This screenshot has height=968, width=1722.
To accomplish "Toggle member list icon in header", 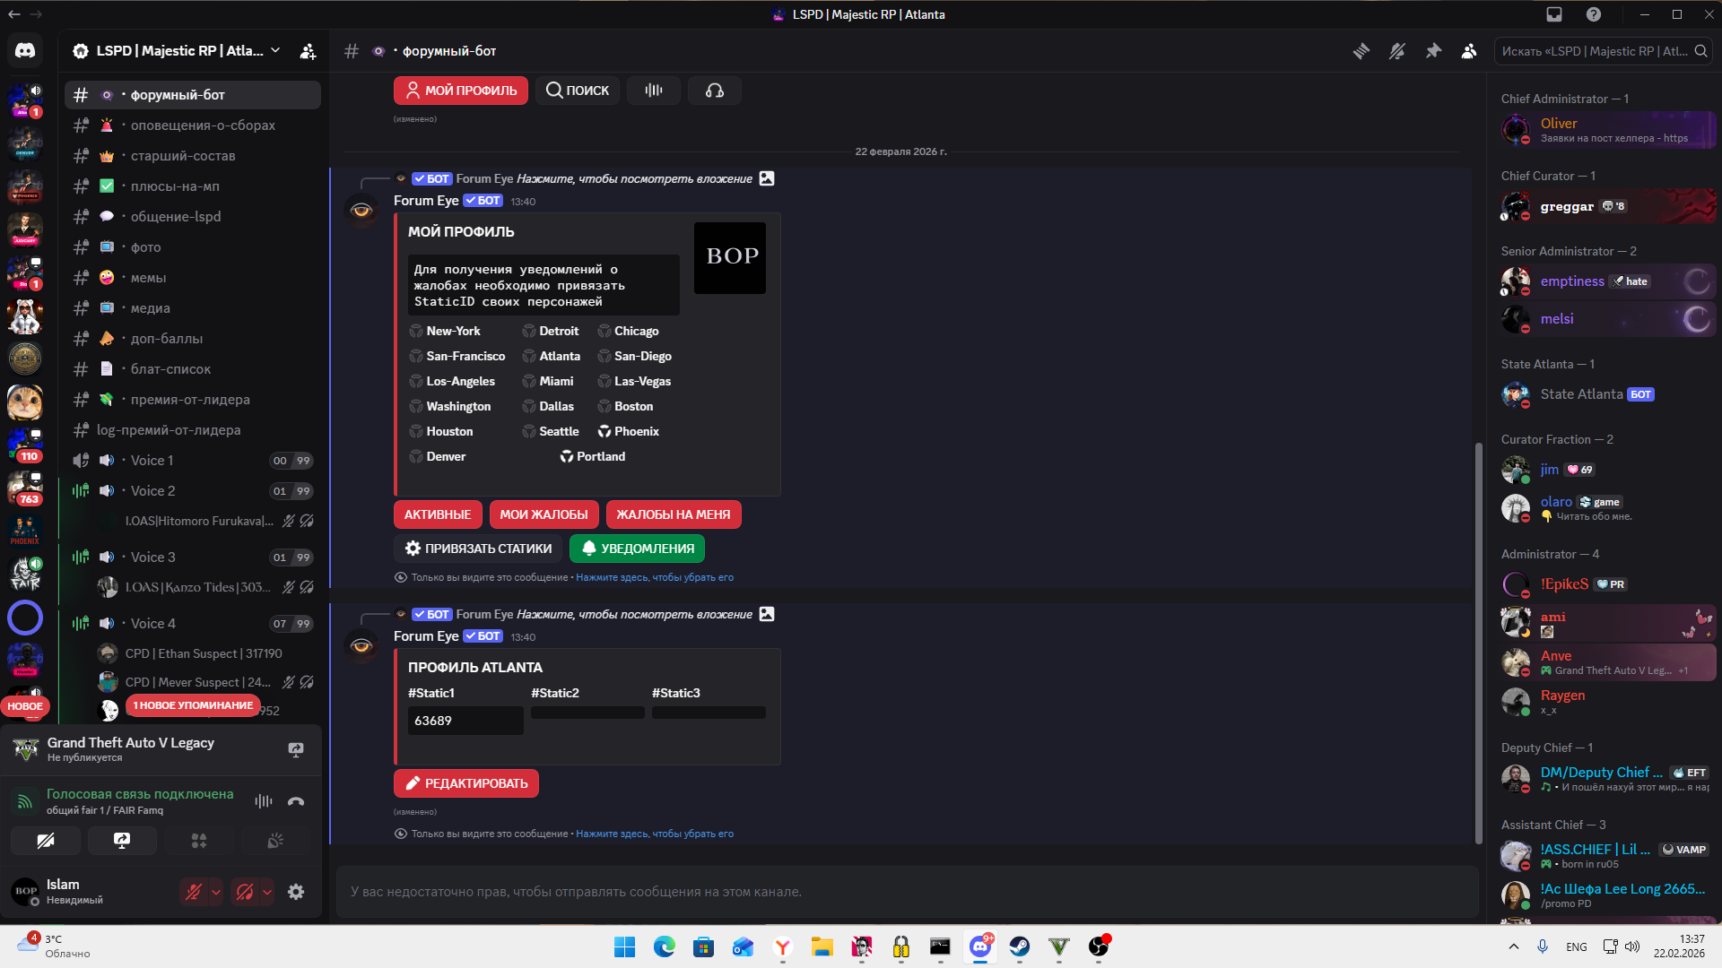I will 1469,51.
